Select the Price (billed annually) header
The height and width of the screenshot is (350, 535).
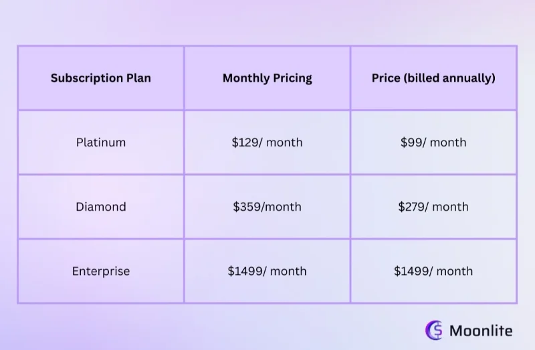click(433, 78)
